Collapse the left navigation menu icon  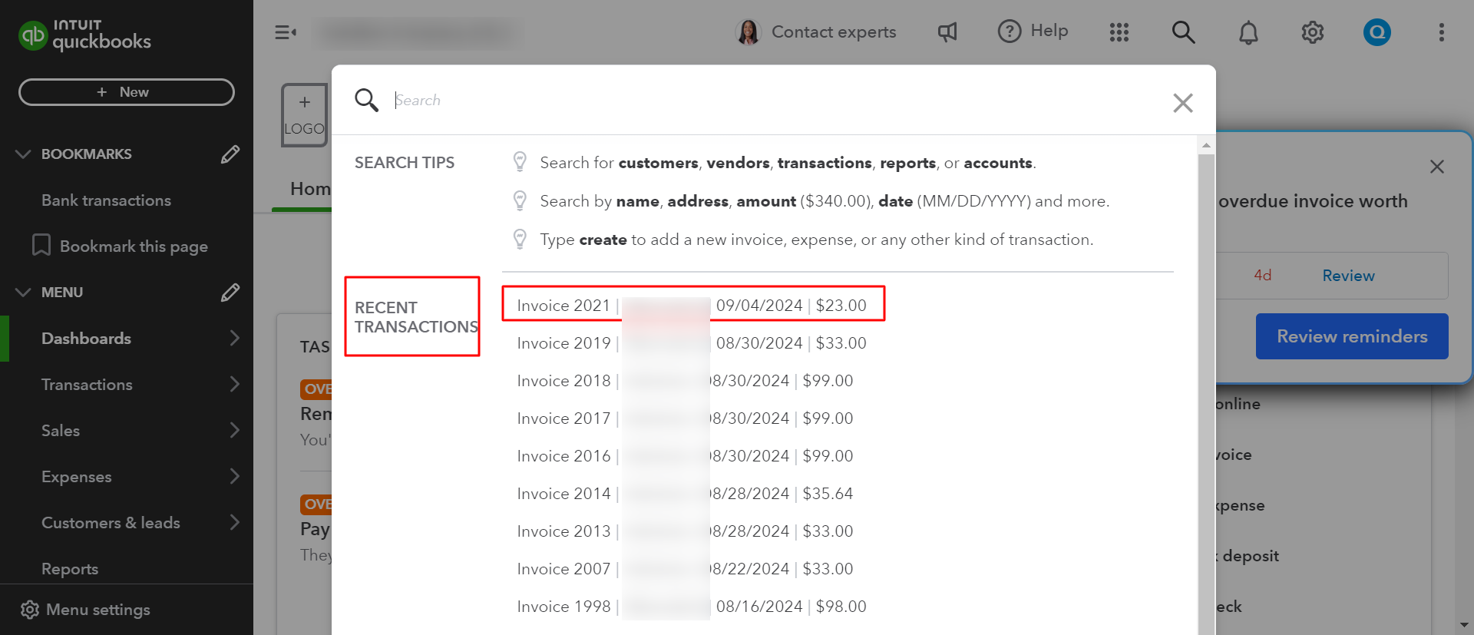click(286, 32)
